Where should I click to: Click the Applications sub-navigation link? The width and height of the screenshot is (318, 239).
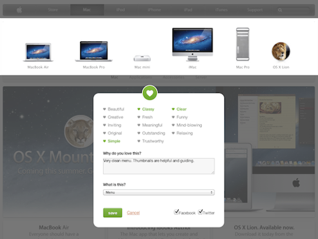[x=141, y=77]
